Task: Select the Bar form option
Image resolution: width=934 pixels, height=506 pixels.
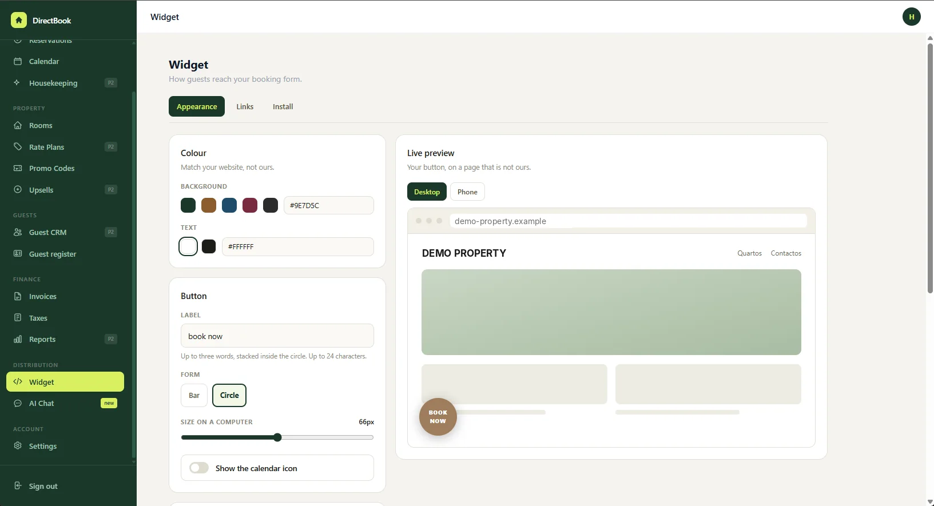Action: [194, 395]
